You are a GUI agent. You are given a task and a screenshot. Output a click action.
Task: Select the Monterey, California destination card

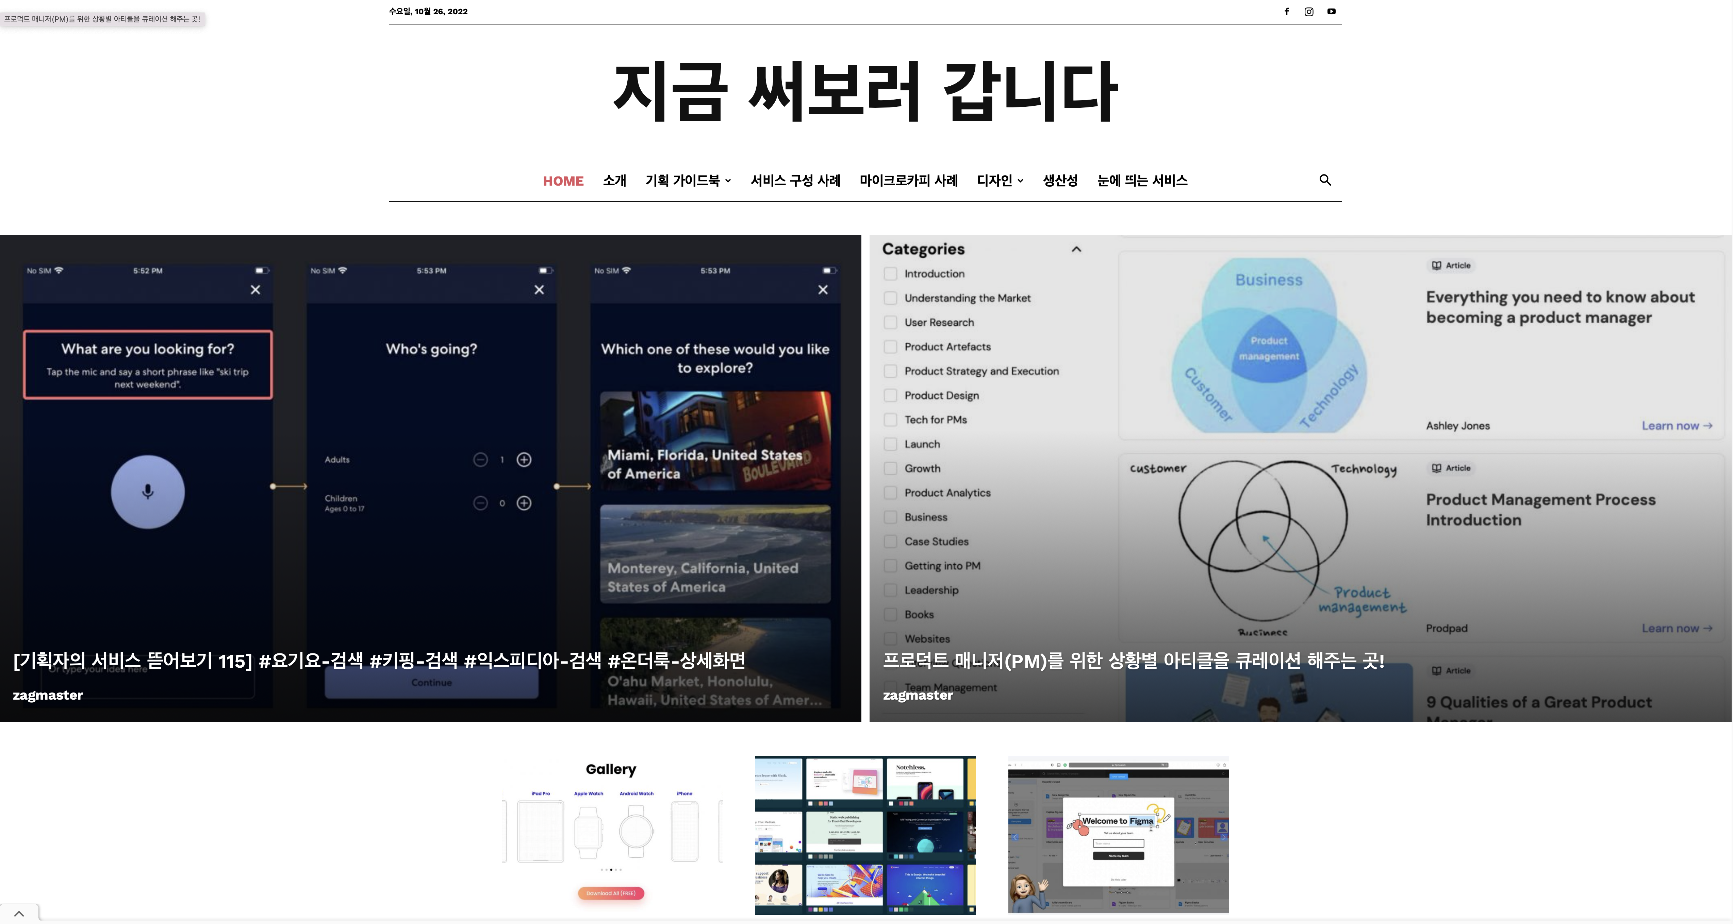click(715, 553)
